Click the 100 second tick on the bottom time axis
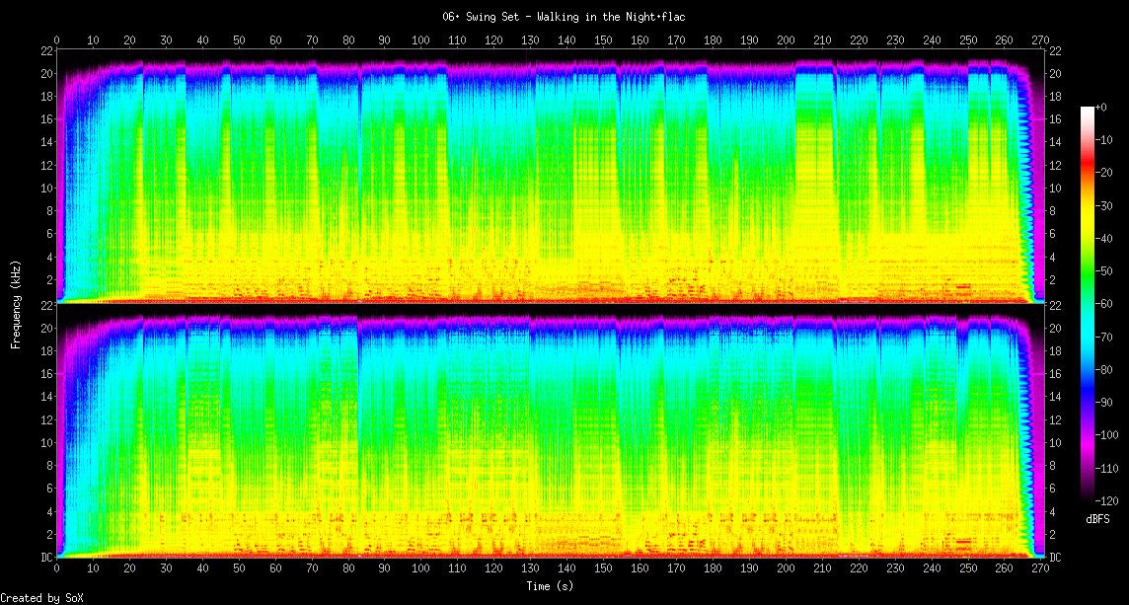Image resolution: width=1129 pixels, height=605 pixels. click(x=421, y=569)
